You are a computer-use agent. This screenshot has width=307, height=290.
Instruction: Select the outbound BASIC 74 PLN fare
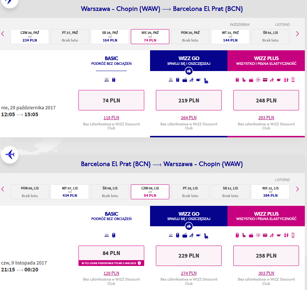(x=111, y=100)
